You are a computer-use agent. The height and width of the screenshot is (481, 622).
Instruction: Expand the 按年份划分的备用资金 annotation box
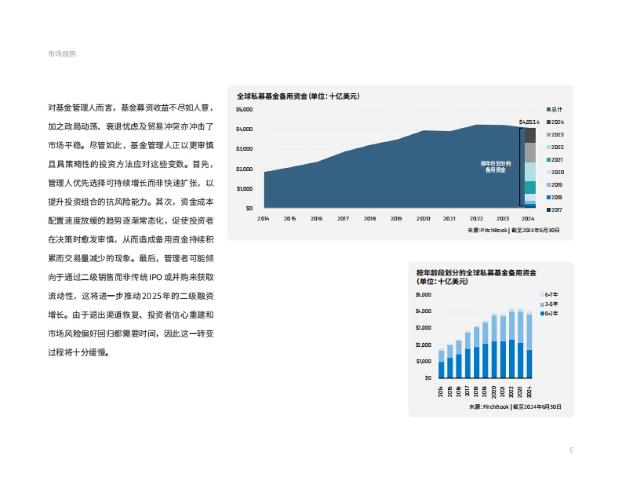point(496,165)
